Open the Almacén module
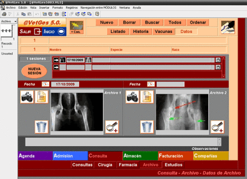 click(140, 156)
